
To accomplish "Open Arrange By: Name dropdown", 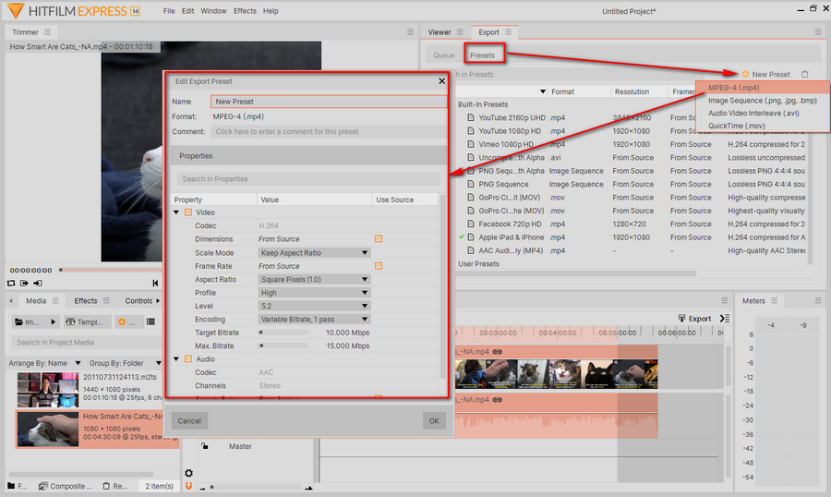I will pos(44,363).
